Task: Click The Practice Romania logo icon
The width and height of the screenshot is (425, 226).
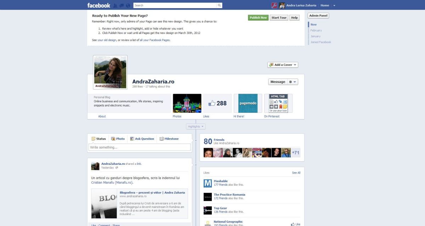Action: (x=208, y=197)
